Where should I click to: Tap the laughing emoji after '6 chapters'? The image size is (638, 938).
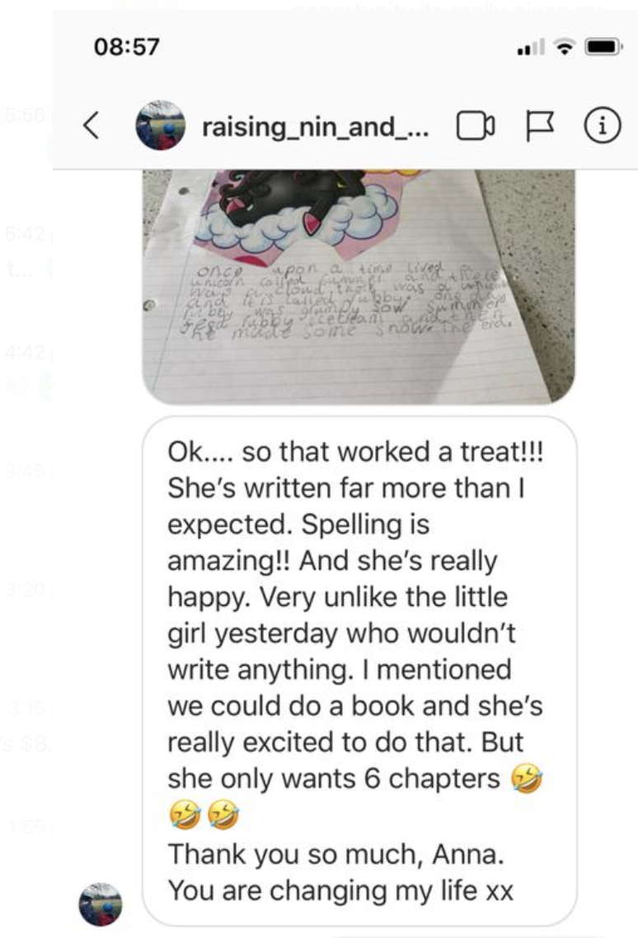point(527,779)
